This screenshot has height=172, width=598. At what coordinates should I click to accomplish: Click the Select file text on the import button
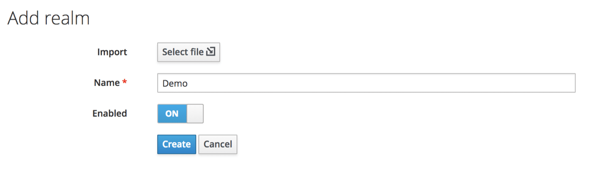click(x=183, y=52)
